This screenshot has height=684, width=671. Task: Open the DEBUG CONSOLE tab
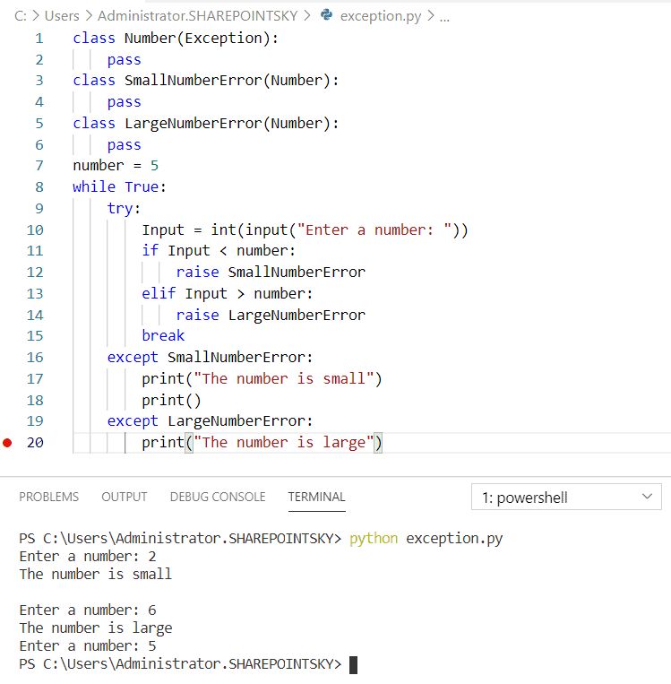tap(218, 497)
